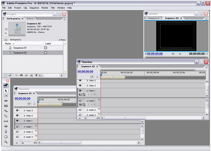The height and width of the screenshot is (151, 211).
Task: Select the Razor tool in toolbox
Action: (6, 116)
